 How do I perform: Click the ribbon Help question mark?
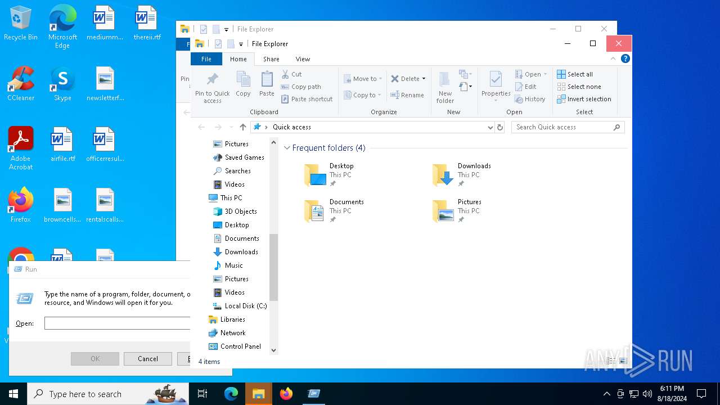[625, 58]
